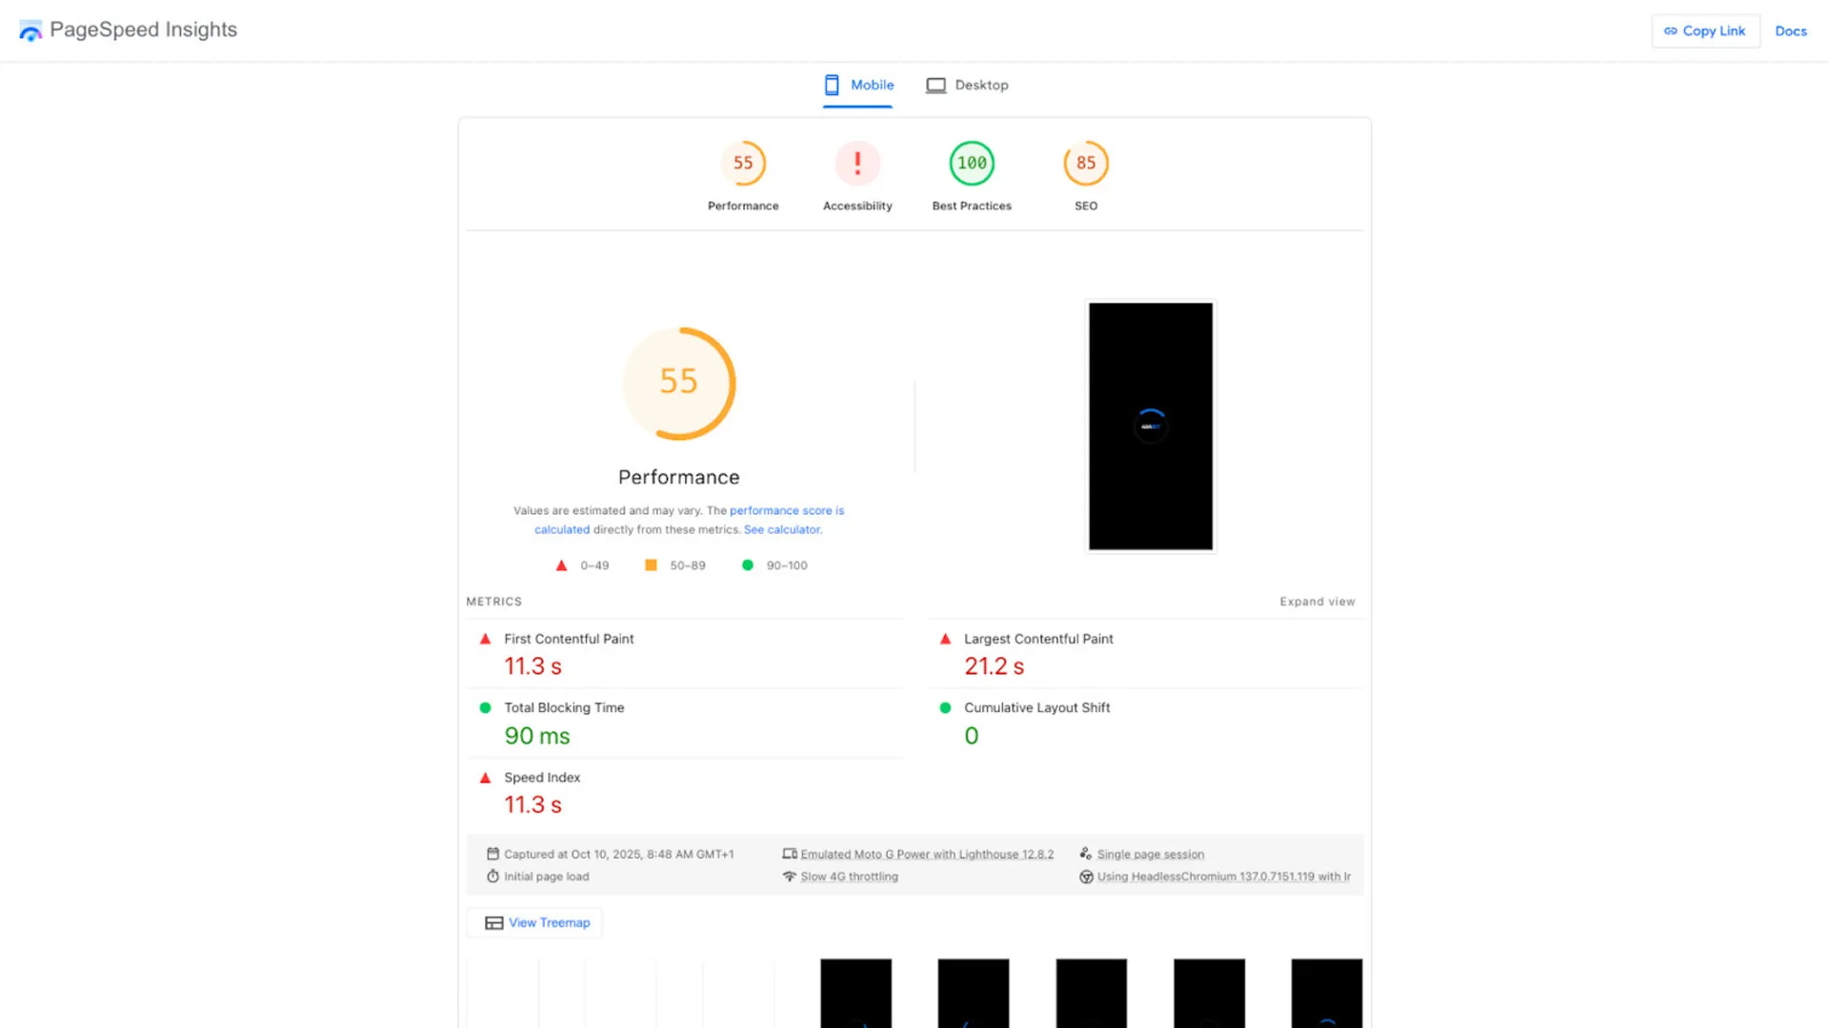Click the final mobile screenshot preview
Screen dimensions: 1829x1028
point(1151,425)
